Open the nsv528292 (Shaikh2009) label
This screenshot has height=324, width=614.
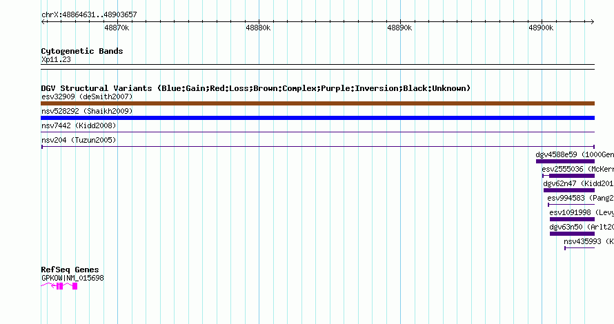pyautogui.click(x=87, y=111)
